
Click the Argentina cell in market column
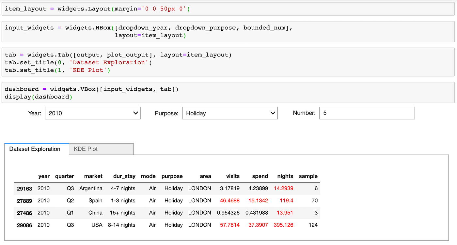(x=93, y=188)
